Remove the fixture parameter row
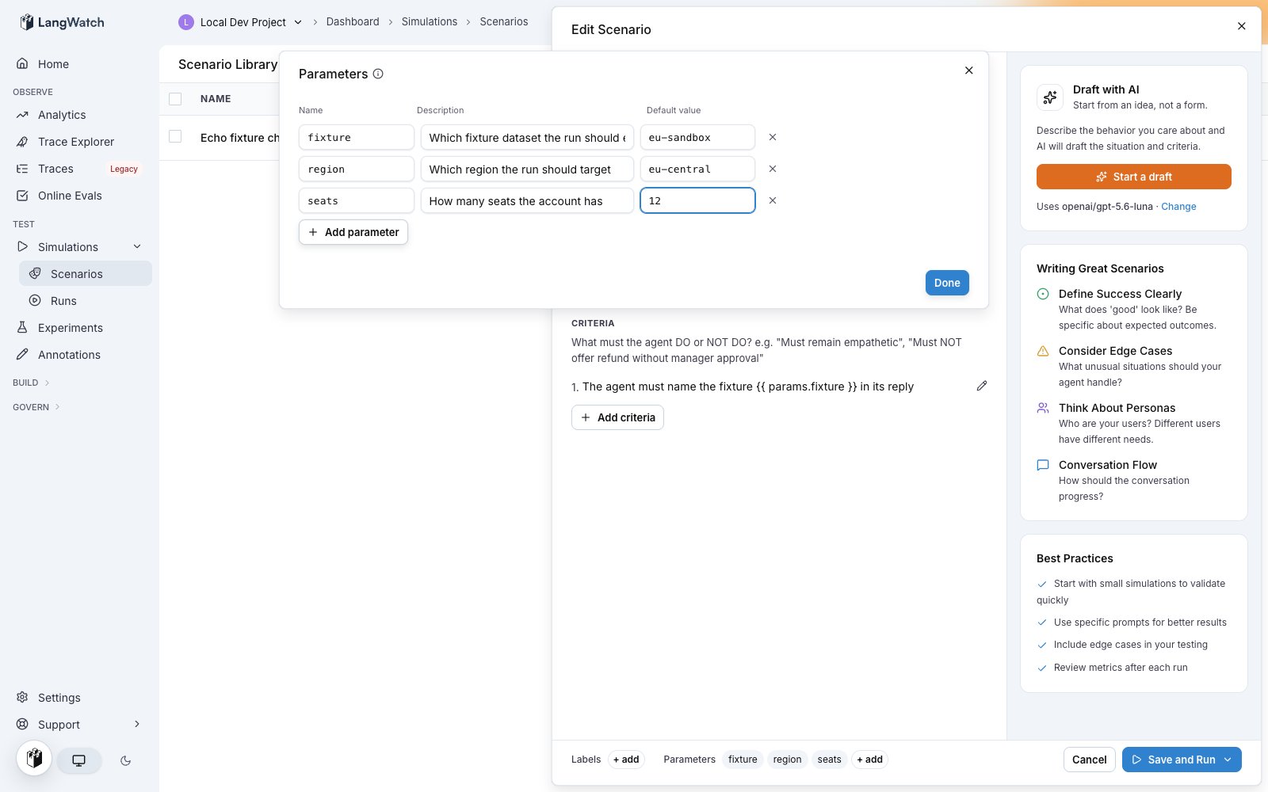 coord(773,137)
